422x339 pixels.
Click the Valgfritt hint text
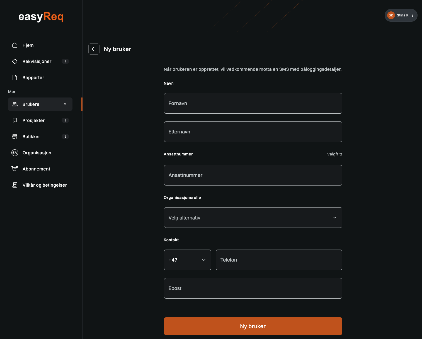[334, 154]
